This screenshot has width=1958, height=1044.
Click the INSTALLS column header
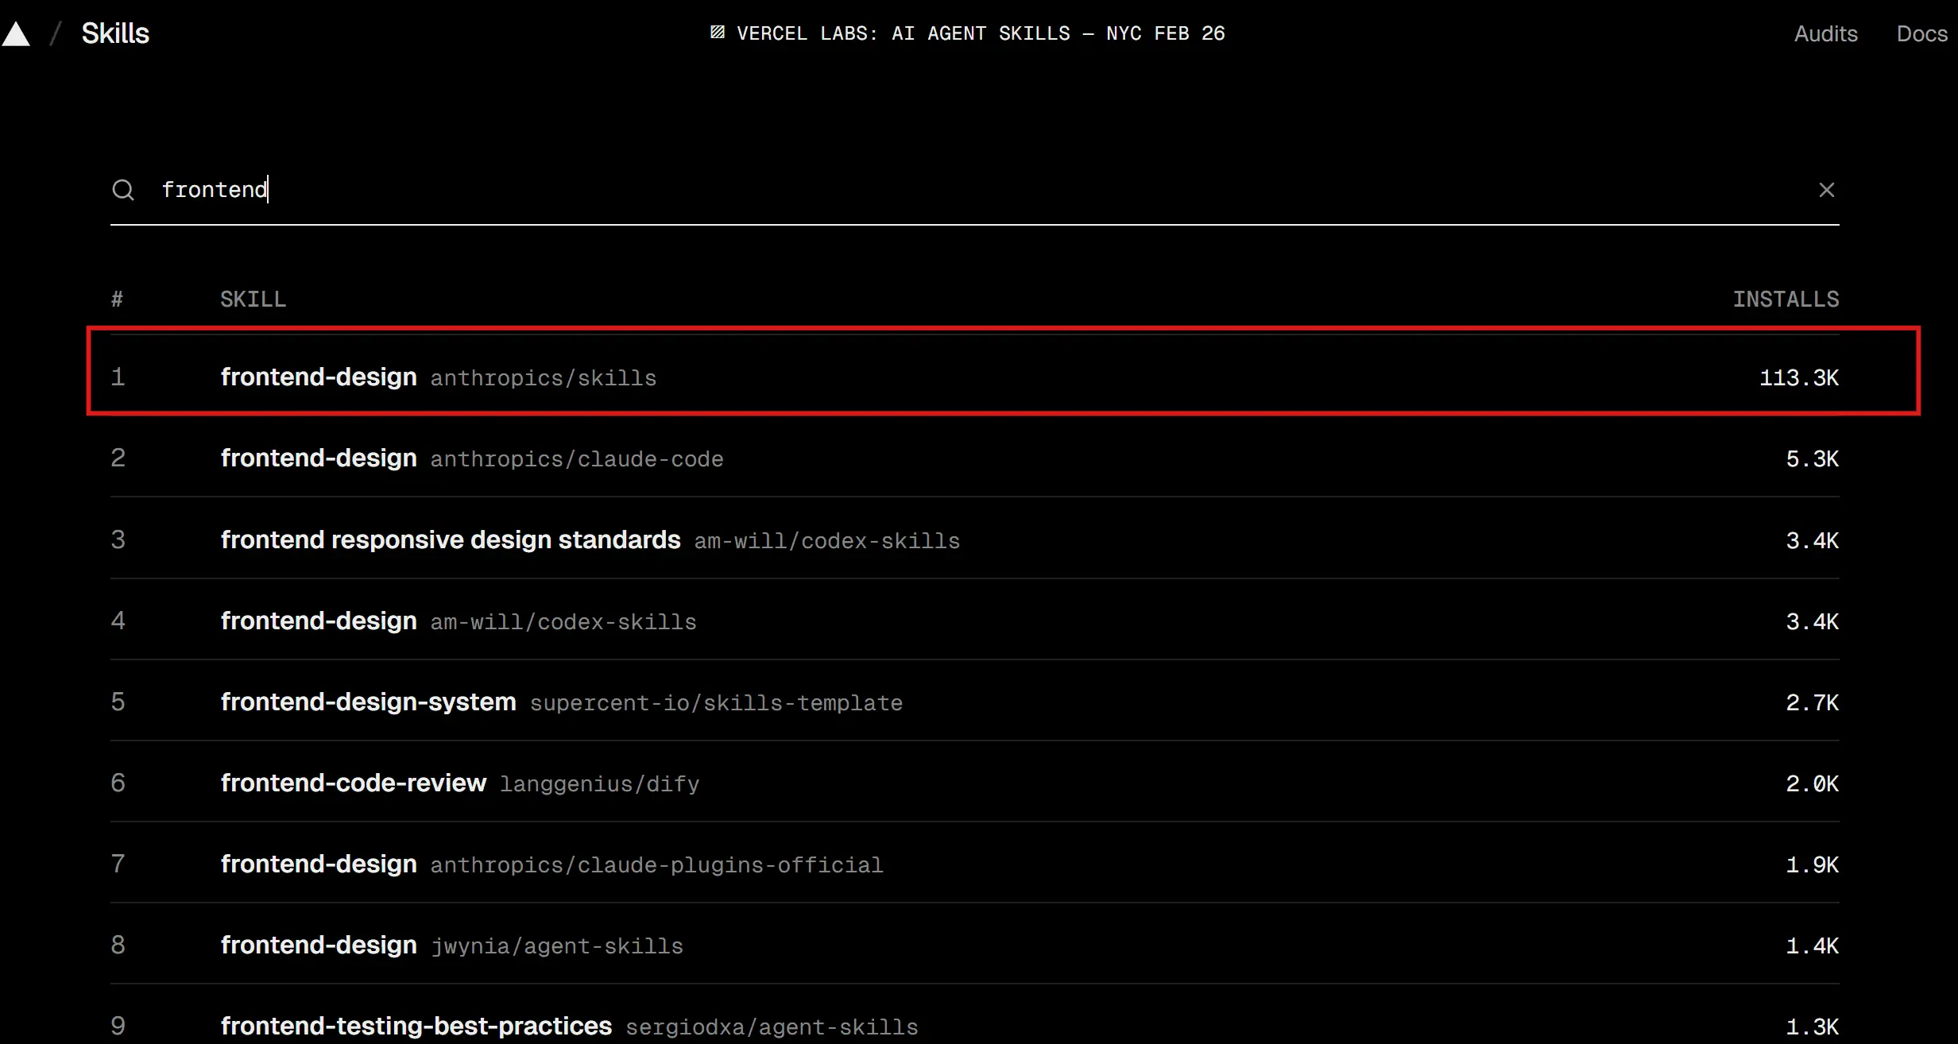point(1785,300)
